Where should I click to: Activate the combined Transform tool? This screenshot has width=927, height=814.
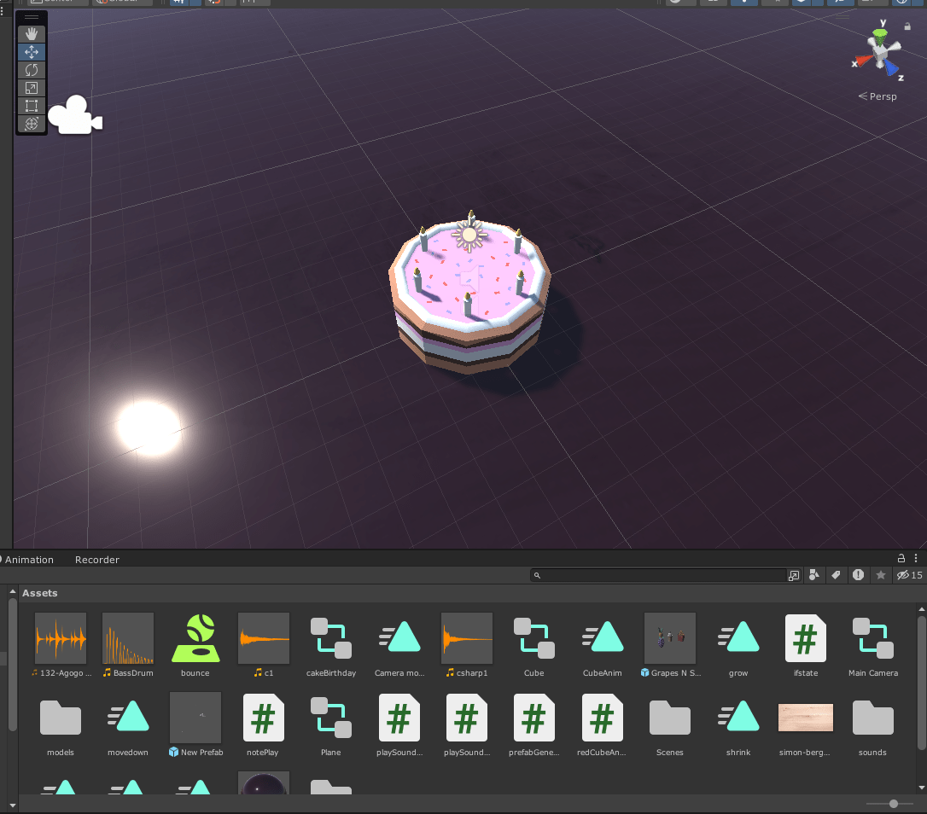(x=32, y=124)
